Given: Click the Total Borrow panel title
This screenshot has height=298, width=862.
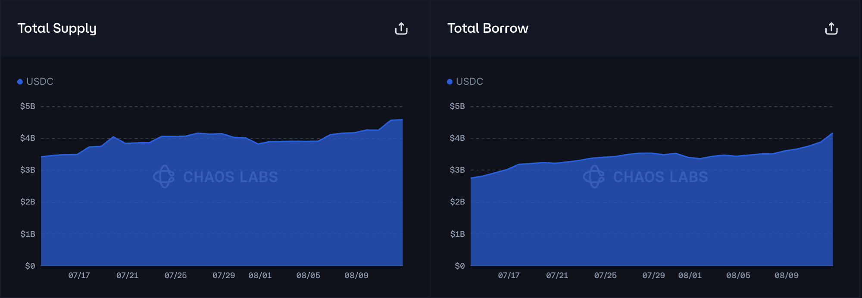Looking at the screenshot, I should (x=487, y=28).
